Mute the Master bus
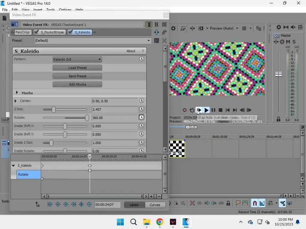306x229 pixels. 288,42
